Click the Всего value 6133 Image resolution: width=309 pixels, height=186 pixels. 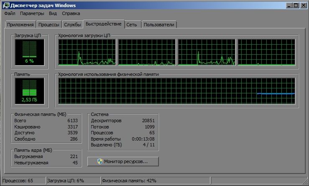pyautogui.click(x=72, y=121)
